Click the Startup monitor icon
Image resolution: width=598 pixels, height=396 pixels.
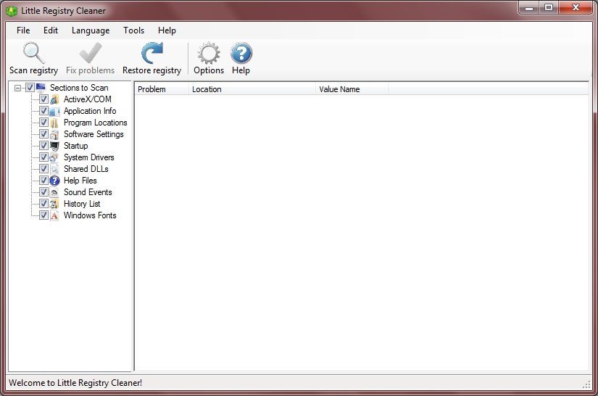[54, 146]
